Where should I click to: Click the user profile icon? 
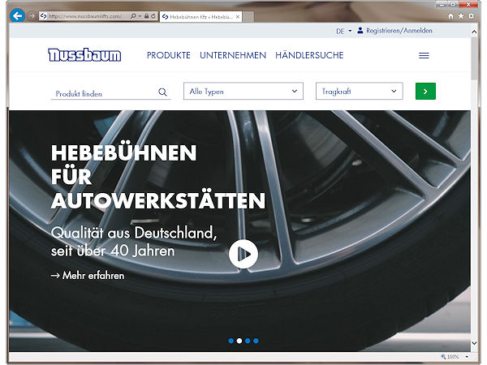[x=360, y=31]
